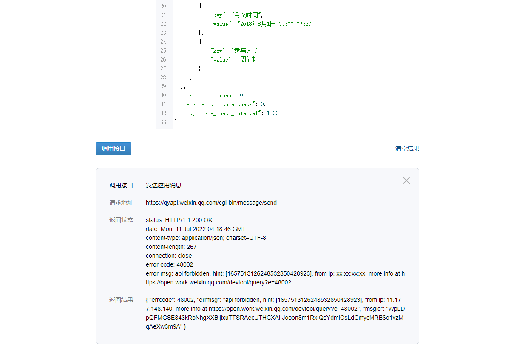
Task: Click the 参与人员 key string
Action: point(246,51)
